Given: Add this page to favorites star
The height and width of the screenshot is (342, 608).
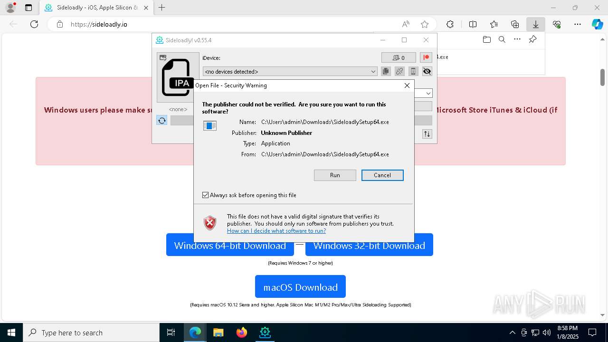Looking at the screenshot, I should pyautogui.click(x=425, y=24).
